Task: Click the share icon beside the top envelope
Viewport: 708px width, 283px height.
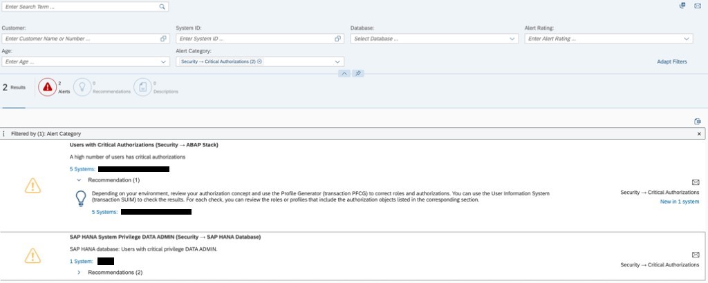Action: coord(682,6)
